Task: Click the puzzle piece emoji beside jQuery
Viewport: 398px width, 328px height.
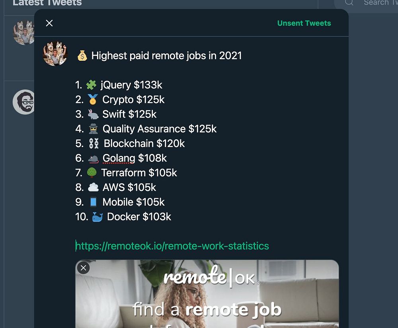Action: click(x=92, y=85)
